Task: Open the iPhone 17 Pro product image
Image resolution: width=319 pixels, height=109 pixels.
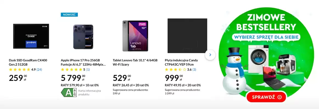Action: point(83,37)
